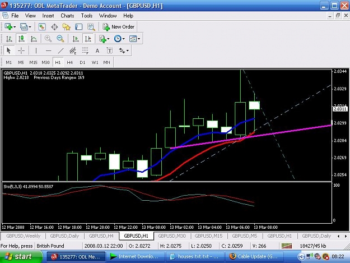
Task: Select the Vertical Line tool
Action: (x=36, y=50)
